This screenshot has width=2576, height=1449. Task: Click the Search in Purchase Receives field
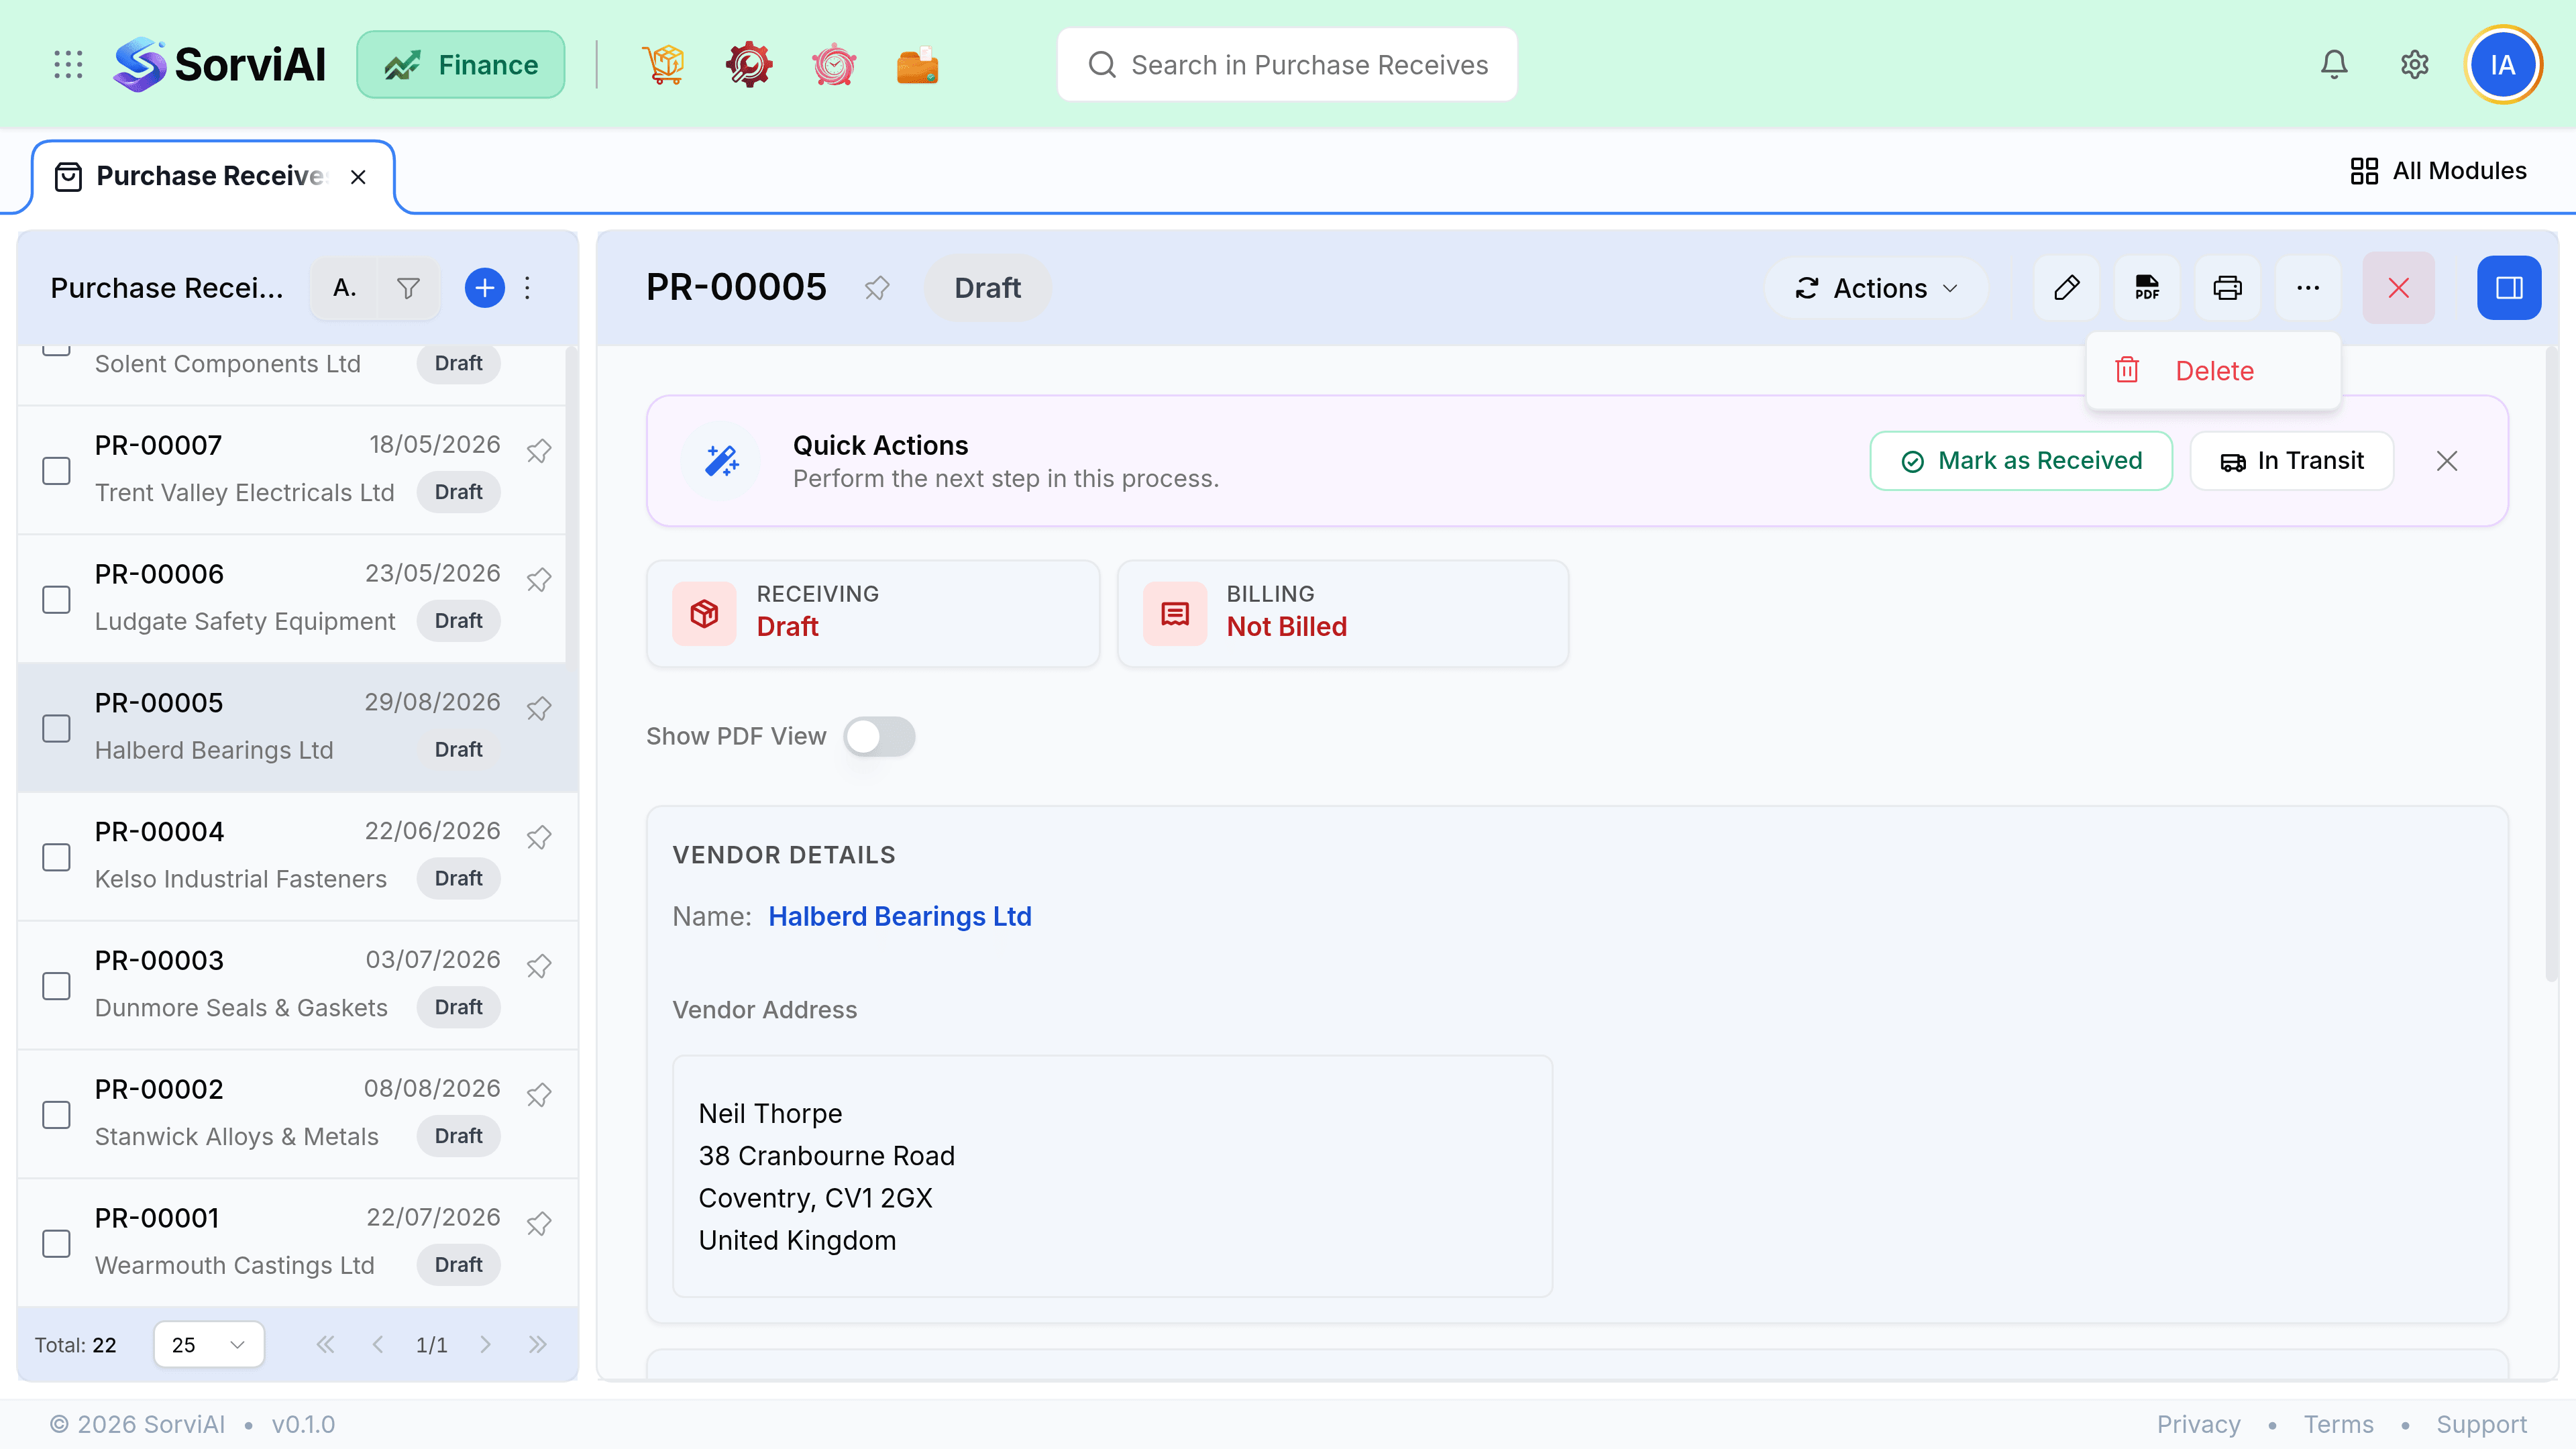click(x=1287, y=65)
